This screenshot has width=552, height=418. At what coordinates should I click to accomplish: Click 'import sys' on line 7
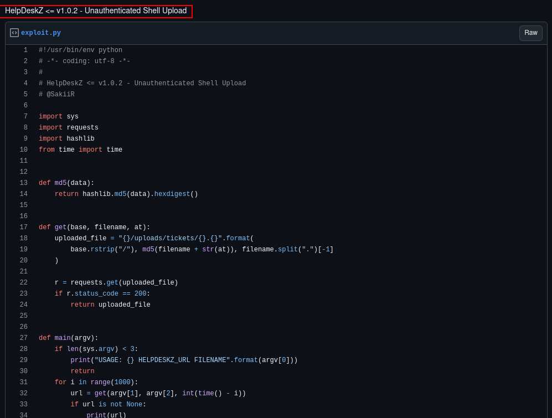(x=59, y=116)
